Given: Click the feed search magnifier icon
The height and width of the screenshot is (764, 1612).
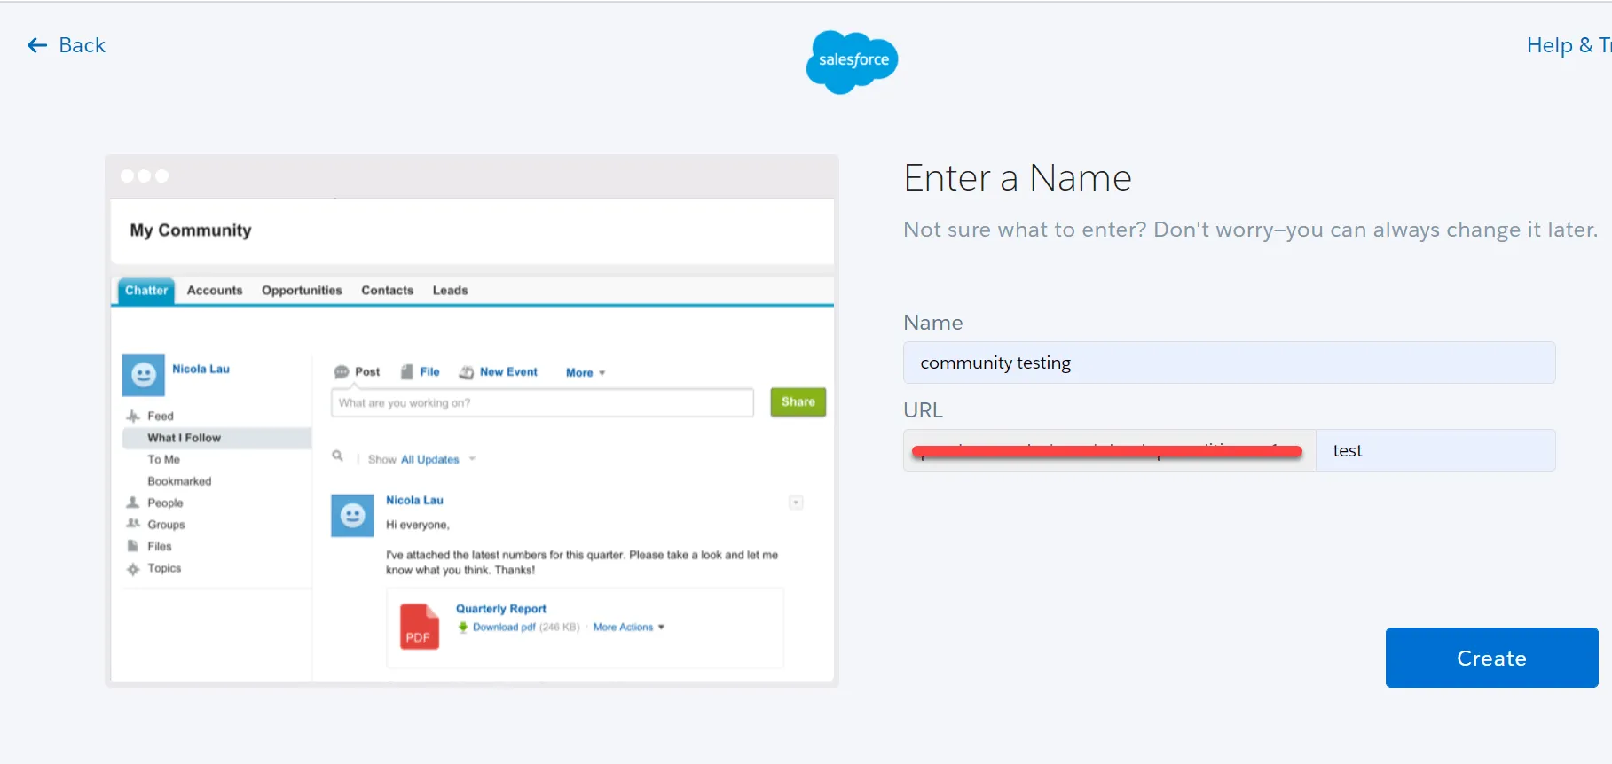Looking at the screenshot, I should [338, 456].
